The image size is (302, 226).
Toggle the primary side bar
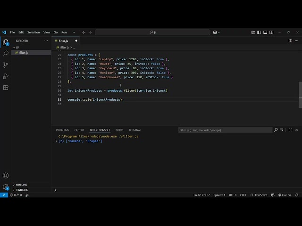pos(259,32)
